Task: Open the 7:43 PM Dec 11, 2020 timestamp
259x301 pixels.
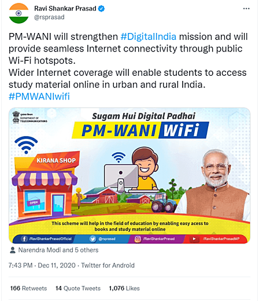Action: 42,265
